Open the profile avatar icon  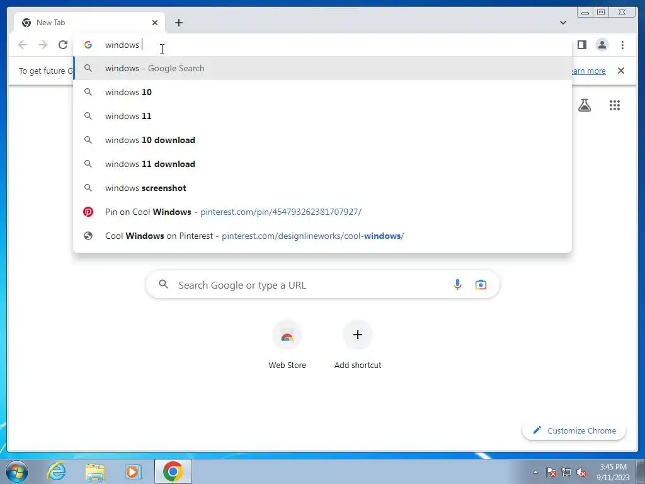click(602, 45)
